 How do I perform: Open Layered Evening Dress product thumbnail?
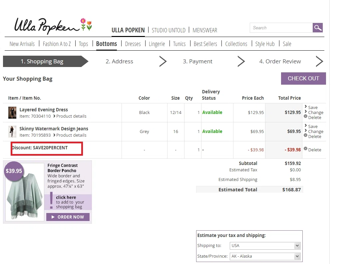tap(12, 113)
